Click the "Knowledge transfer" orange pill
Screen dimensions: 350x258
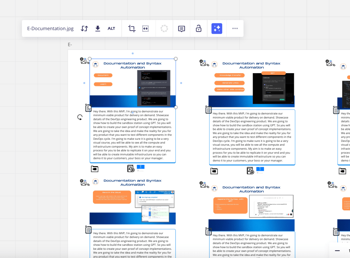(229, 75)
